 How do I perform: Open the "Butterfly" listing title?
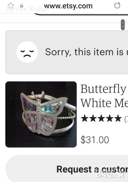pos(103,89)
